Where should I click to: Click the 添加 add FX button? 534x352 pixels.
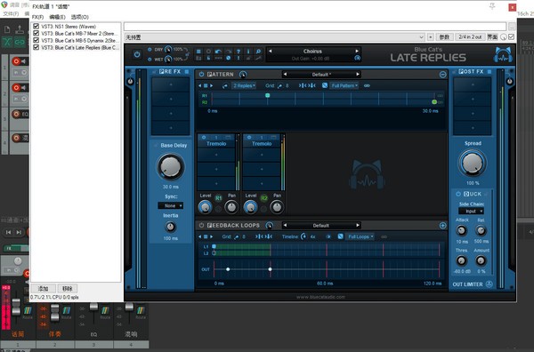pyautogui.click(x=44, y=288)
